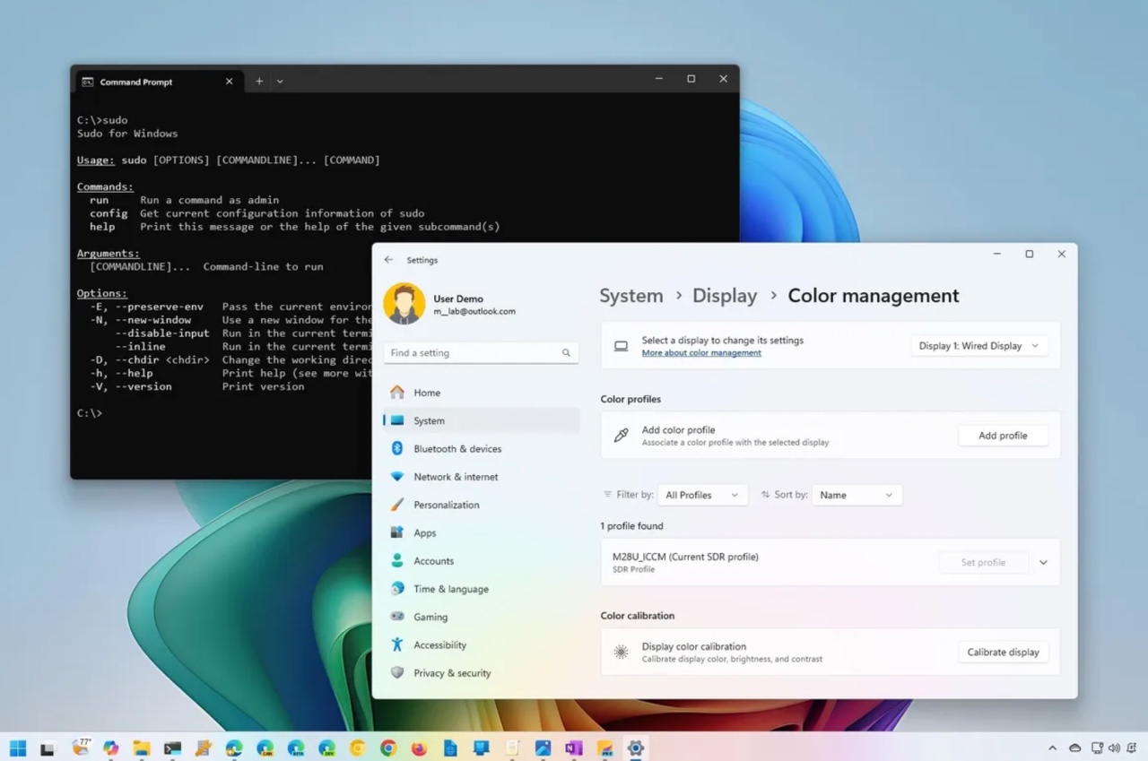Open the More about color management link
The image size is (1148, 761).
coord(700,352)
